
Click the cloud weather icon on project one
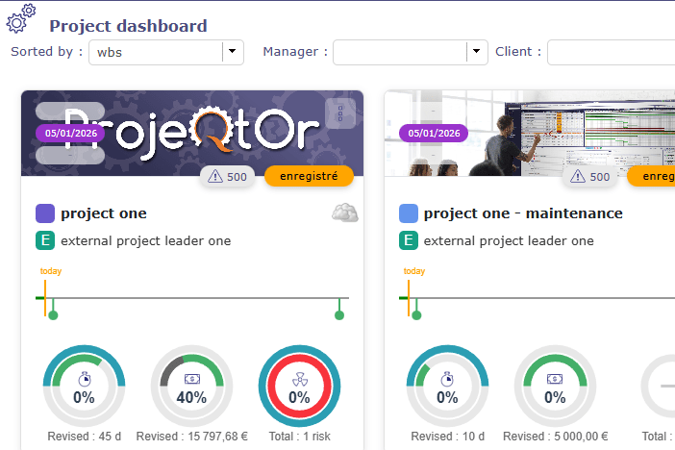pyautogui.click(x=344, y=213)
